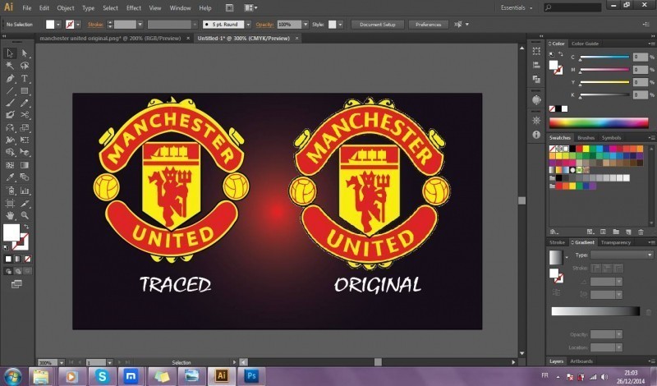This screenshot has width=657, height=386.
Task: Open the stroke color dropdown in control bar
Action: point(78,25)
